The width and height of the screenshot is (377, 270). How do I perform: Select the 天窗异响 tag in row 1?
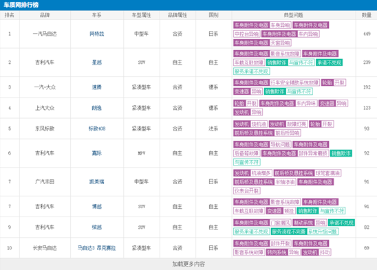[x=281, y=43]
